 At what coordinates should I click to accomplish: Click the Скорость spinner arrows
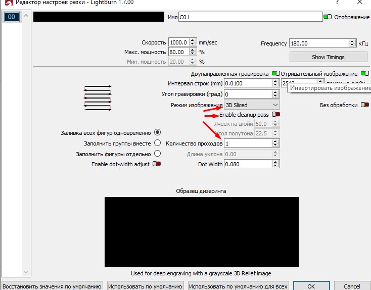(192, 42)
